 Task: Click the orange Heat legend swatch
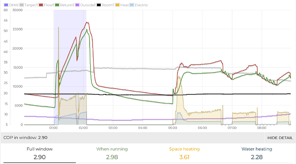coord(118,5)
